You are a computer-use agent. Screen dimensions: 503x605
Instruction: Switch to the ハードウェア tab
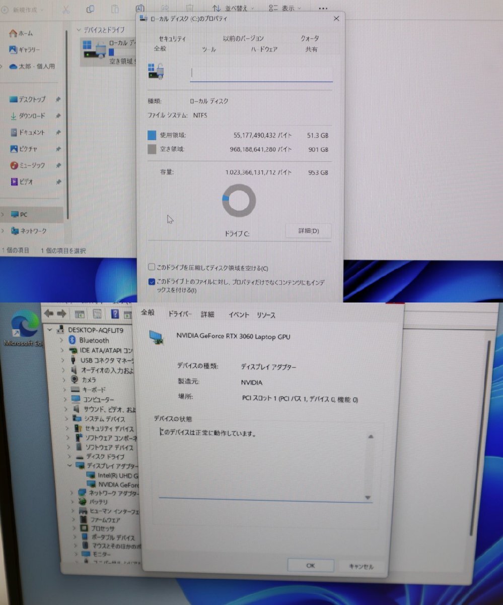click(264, 49)
